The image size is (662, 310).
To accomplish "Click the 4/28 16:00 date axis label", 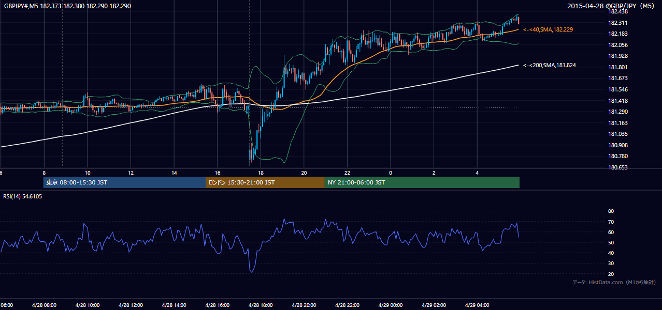I will pos(218,305).
